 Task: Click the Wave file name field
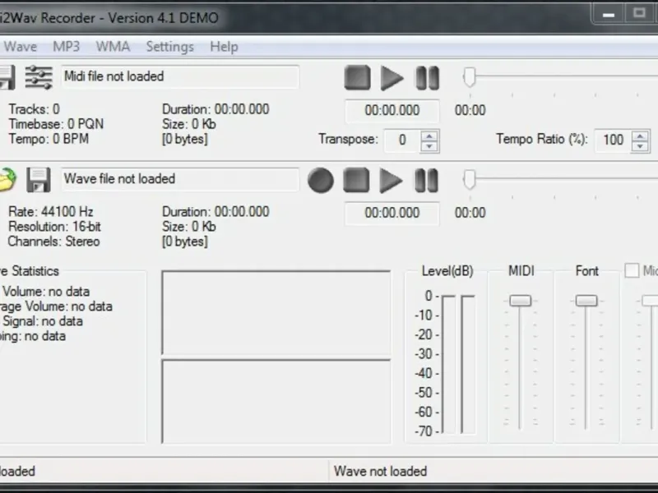tap(180, 179)
